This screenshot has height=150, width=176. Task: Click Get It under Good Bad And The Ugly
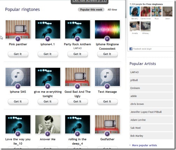pos(78,101)
